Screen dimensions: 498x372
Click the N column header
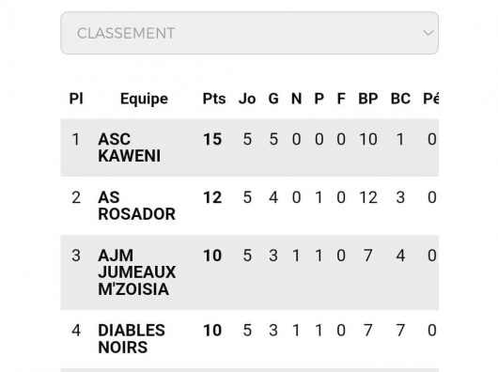pos(296,99)
